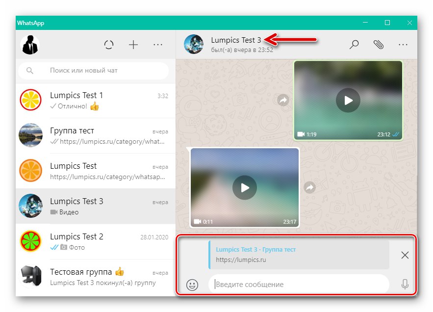Maximize the WhatsApp window
This screenshot has width=433, height=312.
coord(387,23)
